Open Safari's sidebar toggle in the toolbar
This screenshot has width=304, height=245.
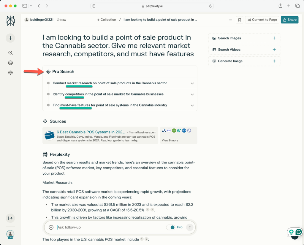(25, 6)
